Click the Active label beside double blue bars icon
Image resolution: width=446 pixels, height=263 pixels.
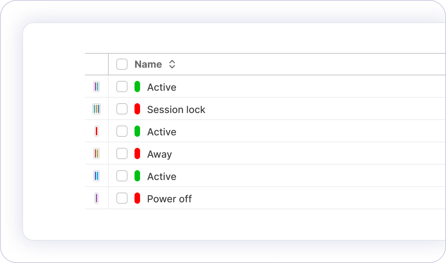(x=162, y=176)
